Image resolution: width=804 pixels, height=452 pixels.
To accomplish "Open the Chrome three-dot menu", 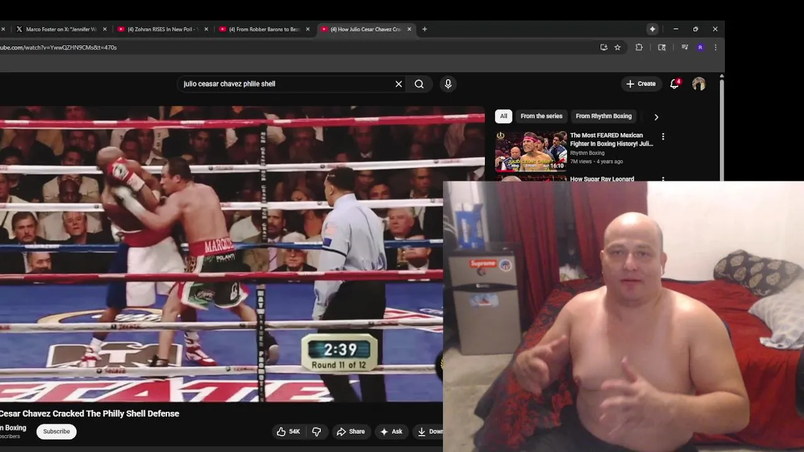I will click(715, 47).
